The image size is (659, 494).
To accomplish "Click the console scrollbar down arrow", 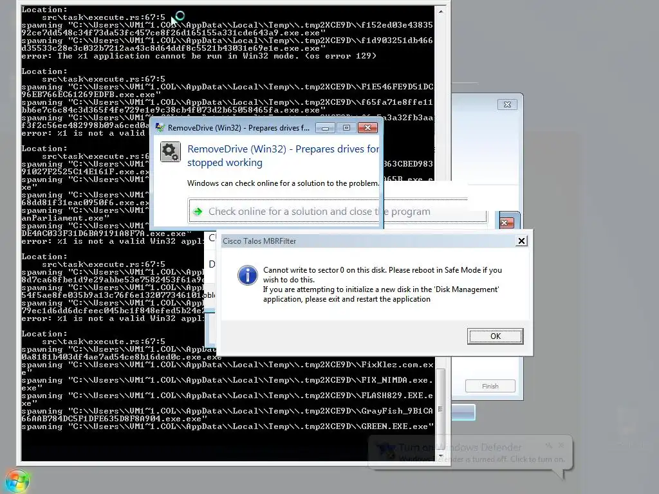I will [x=440, y=456].
